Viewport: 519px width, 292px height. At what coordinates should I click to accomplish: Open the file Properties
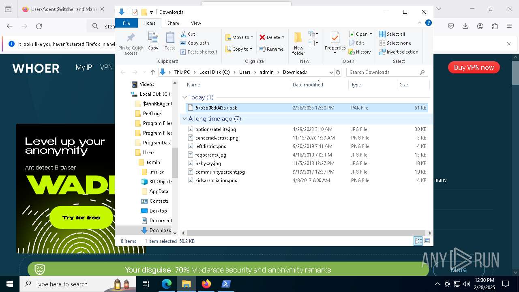[x=335, y=43]
